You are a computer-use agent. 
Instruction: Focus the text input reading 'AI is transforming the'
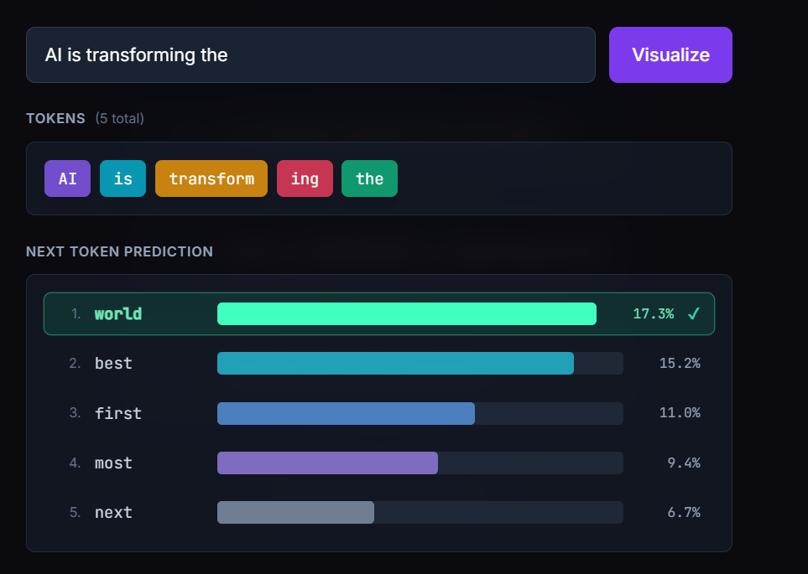(310, 55)
